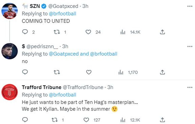
Task: Open Trafford Tribune profile name
Action: point(42,87)
